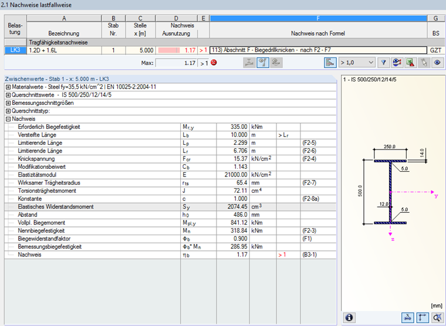Select the 'Nennbiegefestigkeit' row

[170, 230]
